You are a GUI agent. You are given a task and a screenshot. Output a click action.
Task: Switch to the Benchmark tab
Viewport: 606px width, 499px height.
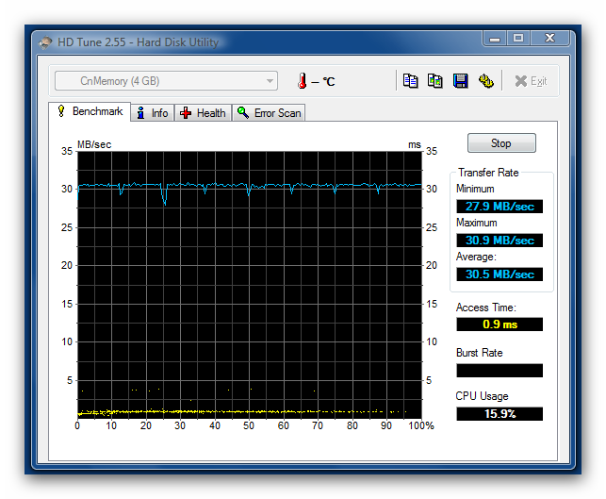pyautogui.click(x=90, y=111)
